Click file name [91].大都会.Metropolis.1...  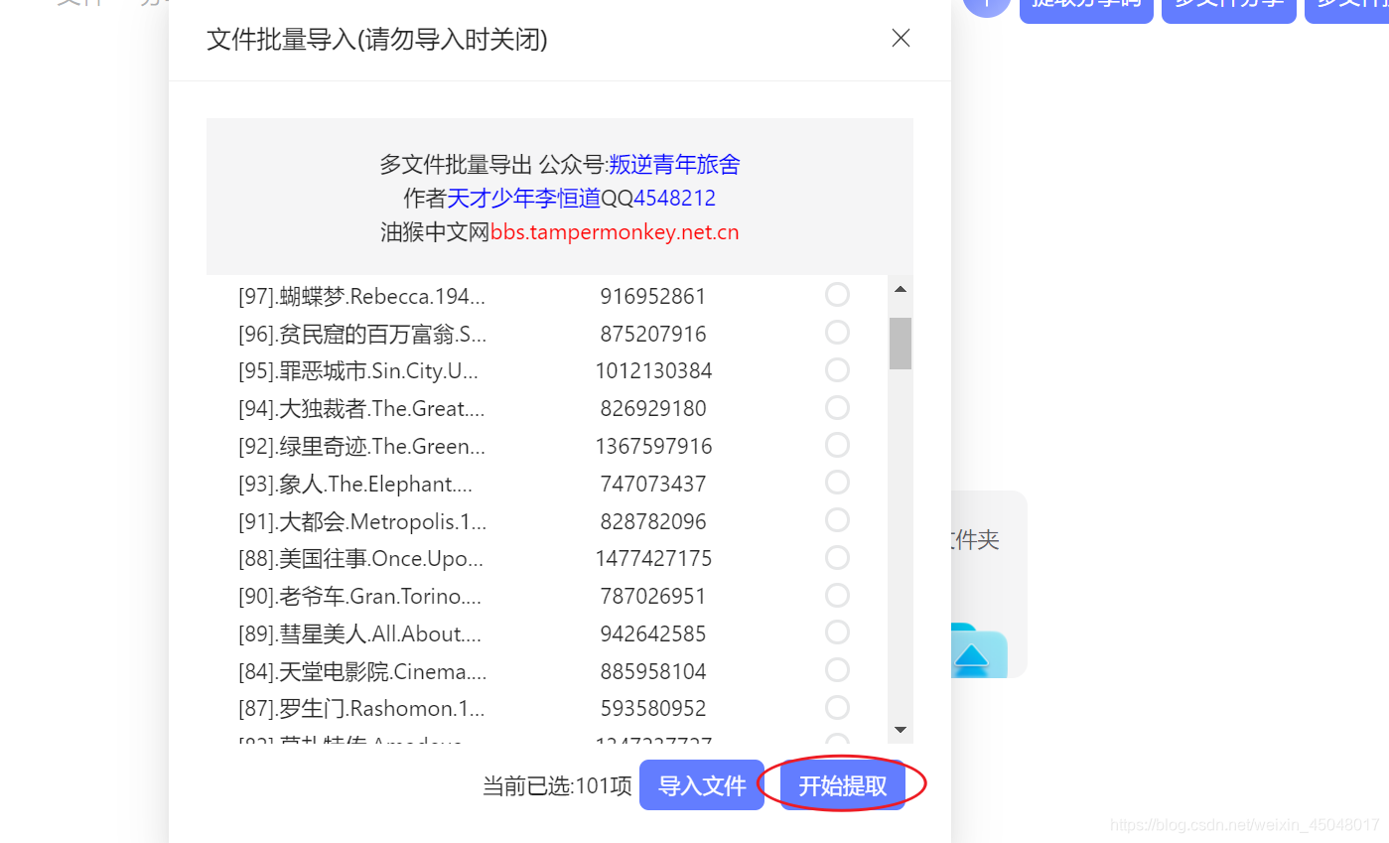(362, 522)
